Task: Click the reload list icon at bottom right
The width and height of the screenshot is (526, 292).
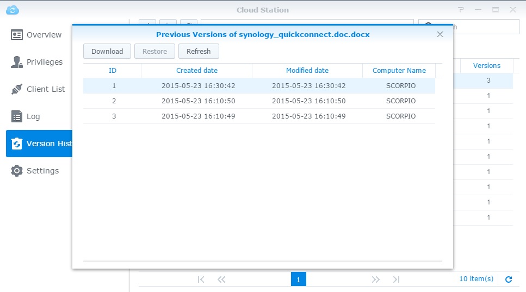Action: click(x=509, y=279)
